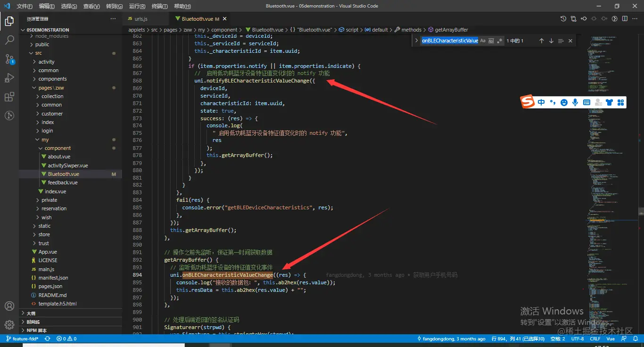Toggle Use Regular Expression in find widget
Screen dimensions: 644x347
click(x=500, y=41)
